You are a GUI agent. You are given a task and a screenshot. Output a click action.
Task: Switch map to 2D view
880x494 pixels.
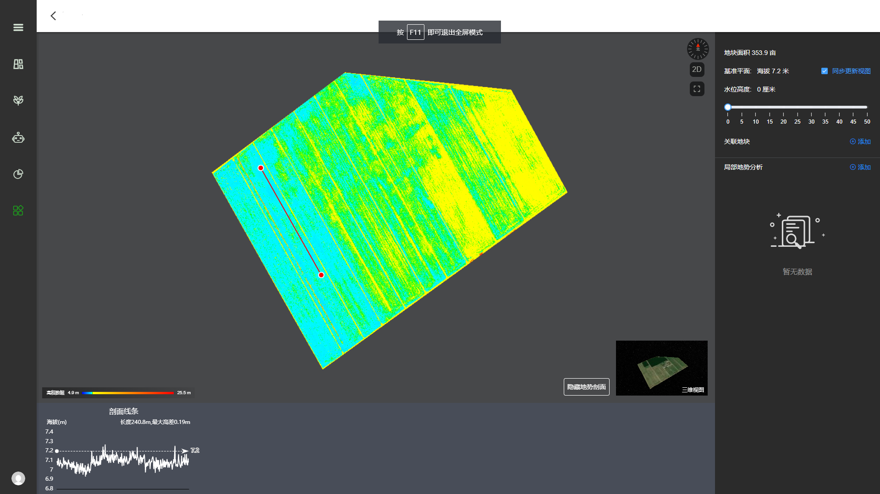point(697,70)
